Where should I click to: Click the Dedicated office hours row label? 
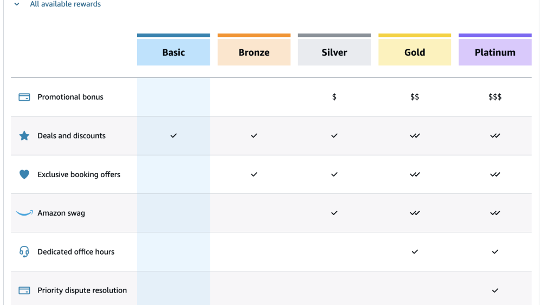(76, 252)
